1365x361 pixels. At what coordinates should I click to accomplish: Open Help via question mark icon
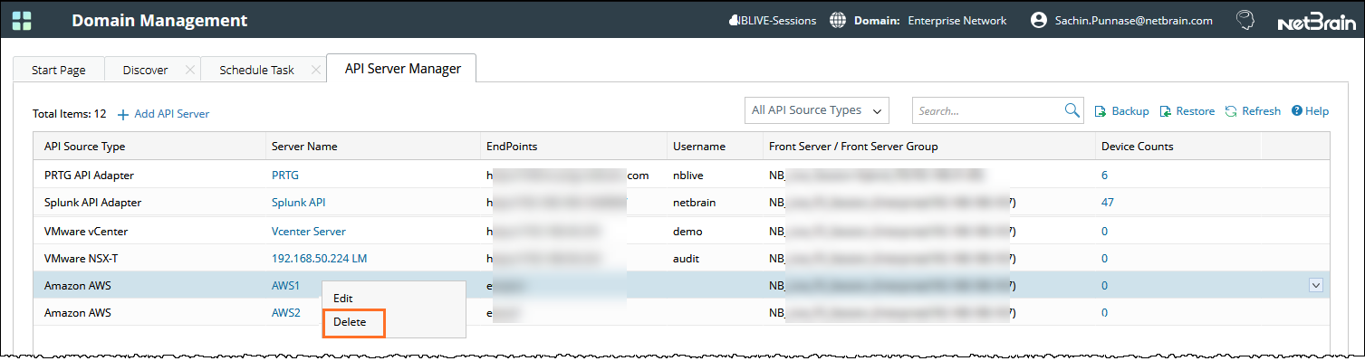1297,111
